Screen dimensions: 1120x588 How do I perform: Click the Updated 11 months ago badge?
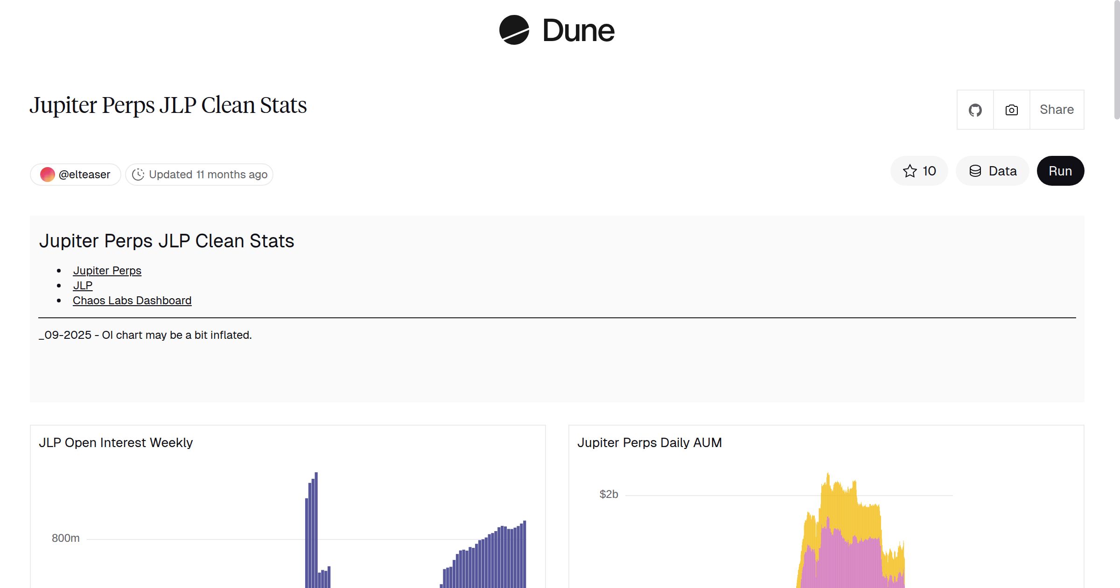pos(199,174)
